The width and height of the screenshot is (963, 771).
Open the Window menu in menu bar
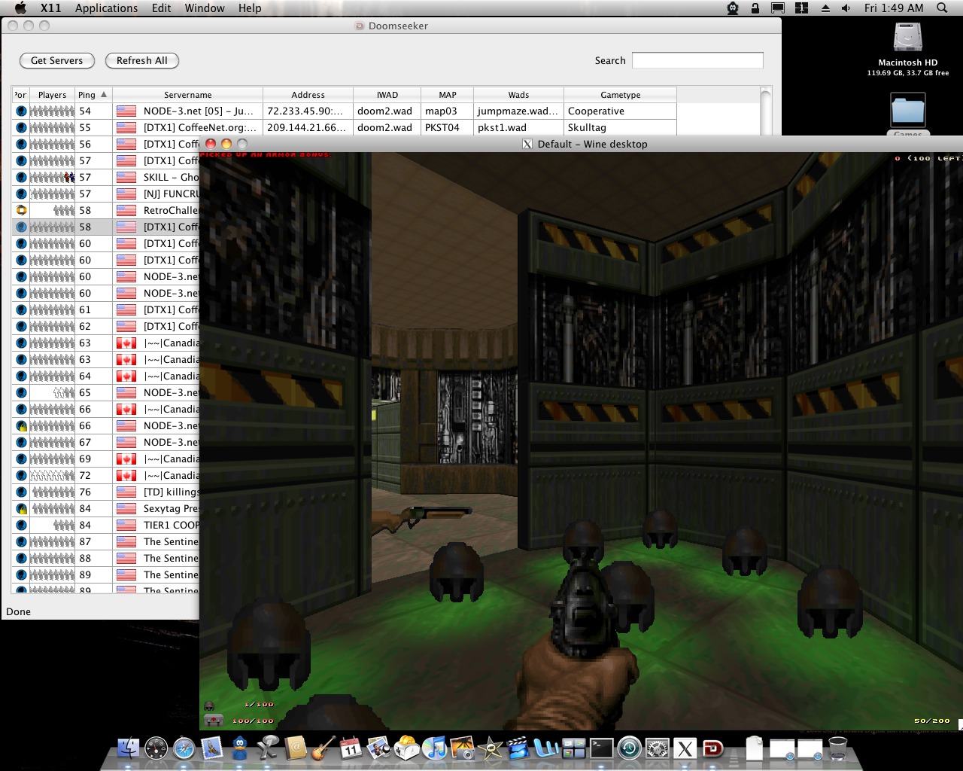tap(205, 8)
